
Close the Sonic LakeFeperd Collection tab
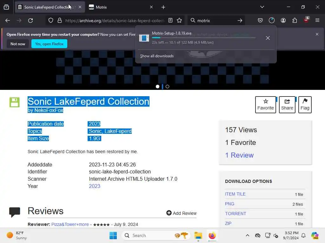tap(80, 7)
